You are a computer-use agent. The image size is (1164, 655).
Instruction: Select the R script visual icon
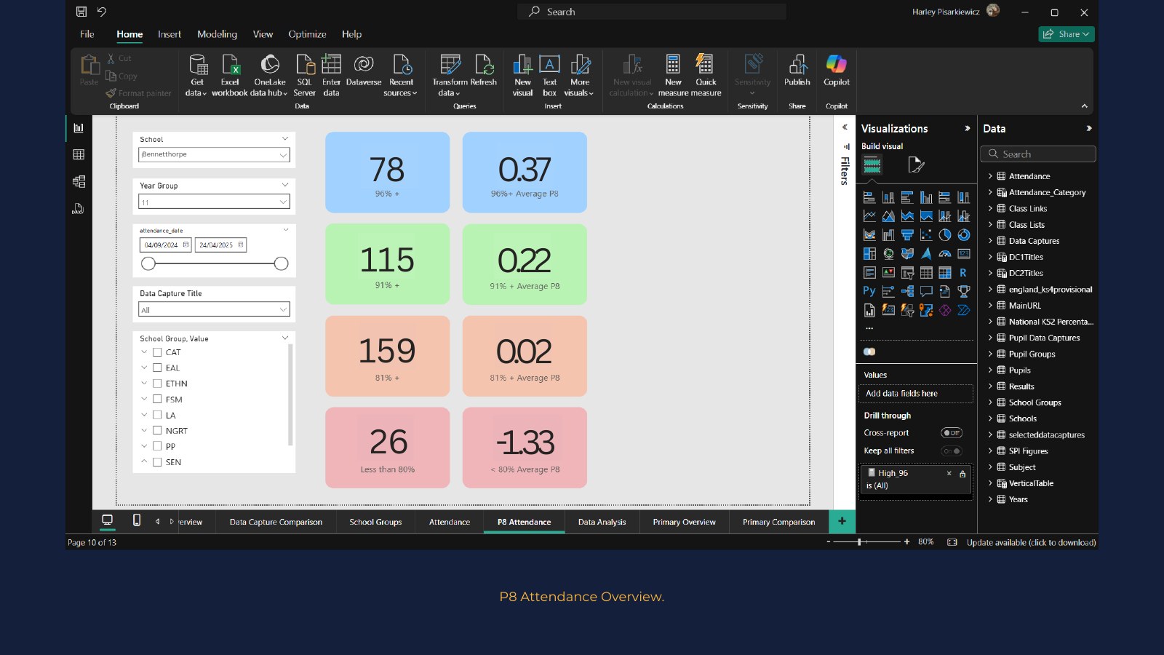click(x=963, y=272)
